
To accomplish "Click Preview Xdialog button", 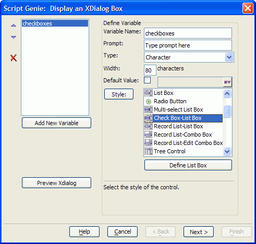I will [56, 183].
